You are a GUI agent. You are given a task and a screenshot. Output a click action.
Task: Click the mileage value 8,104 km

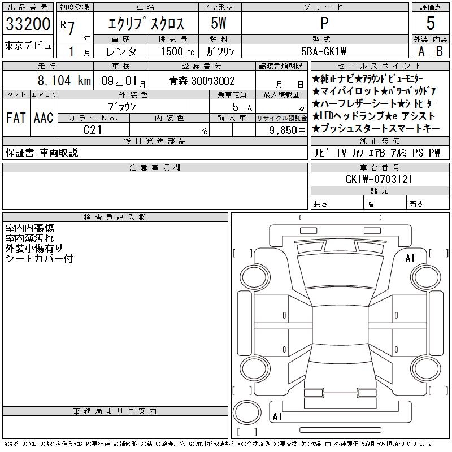point(47,81)
